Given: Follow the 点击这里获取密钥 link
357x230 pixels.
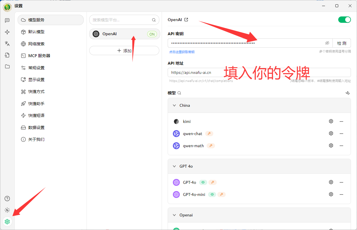Looking at the screenshot, I should [x=182, y=52].
